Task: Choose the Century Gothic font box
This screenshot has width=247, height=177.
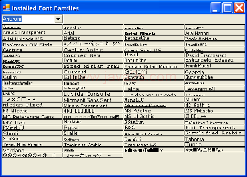Action: (93, 49)
